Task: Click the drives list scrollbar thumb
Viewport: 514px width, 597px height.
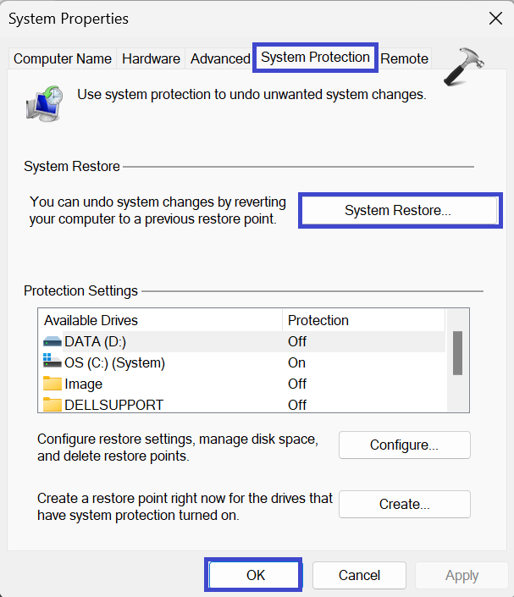Action: tap(457, 352)
